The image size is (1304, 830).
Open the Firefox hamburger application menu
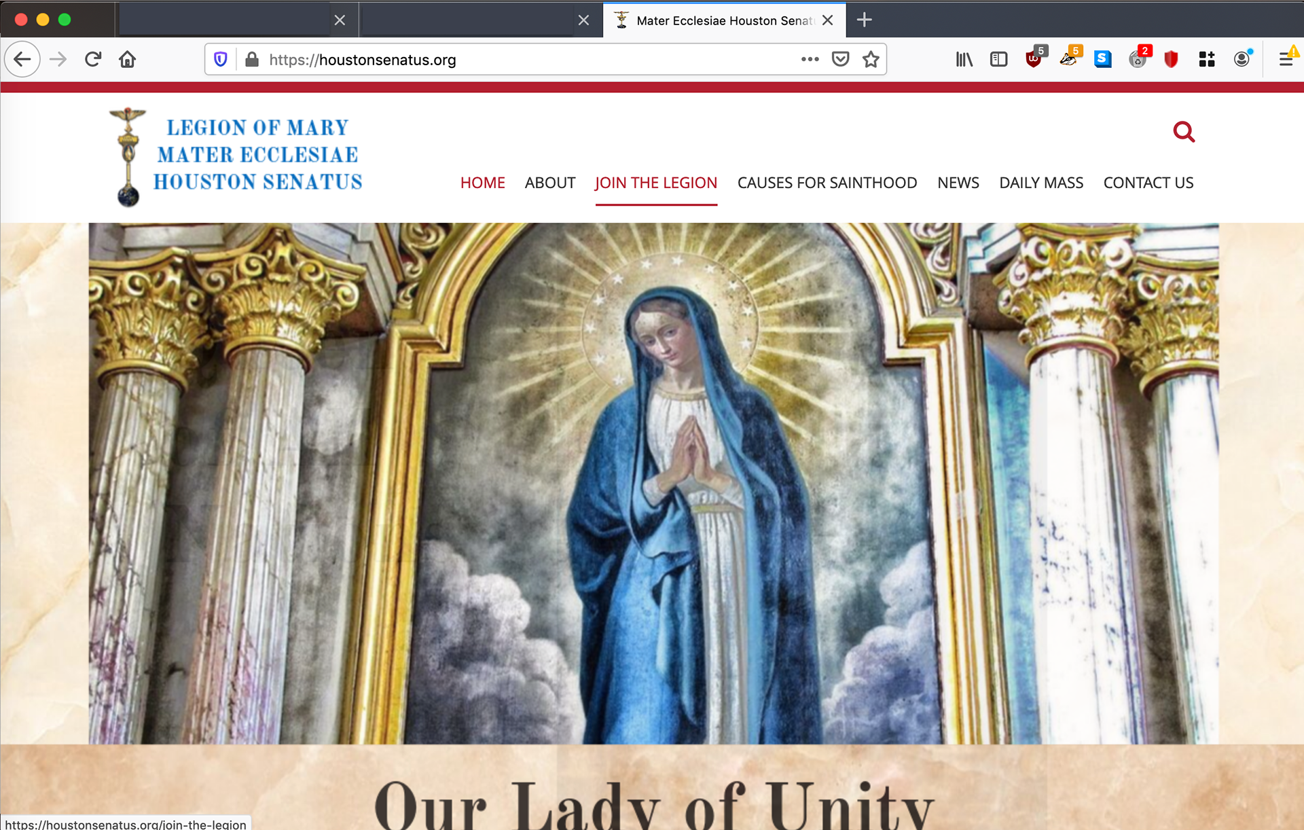[1286, 60]
